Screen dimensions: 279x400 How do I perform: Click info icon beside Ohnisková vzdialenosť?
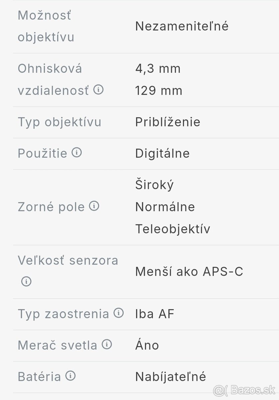pos(99,90)
